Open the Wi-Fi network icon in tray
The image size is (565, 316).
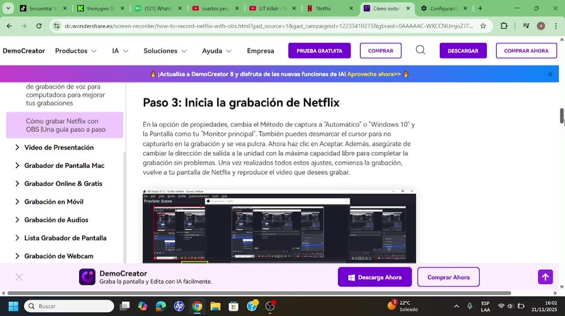pos(501,306)
